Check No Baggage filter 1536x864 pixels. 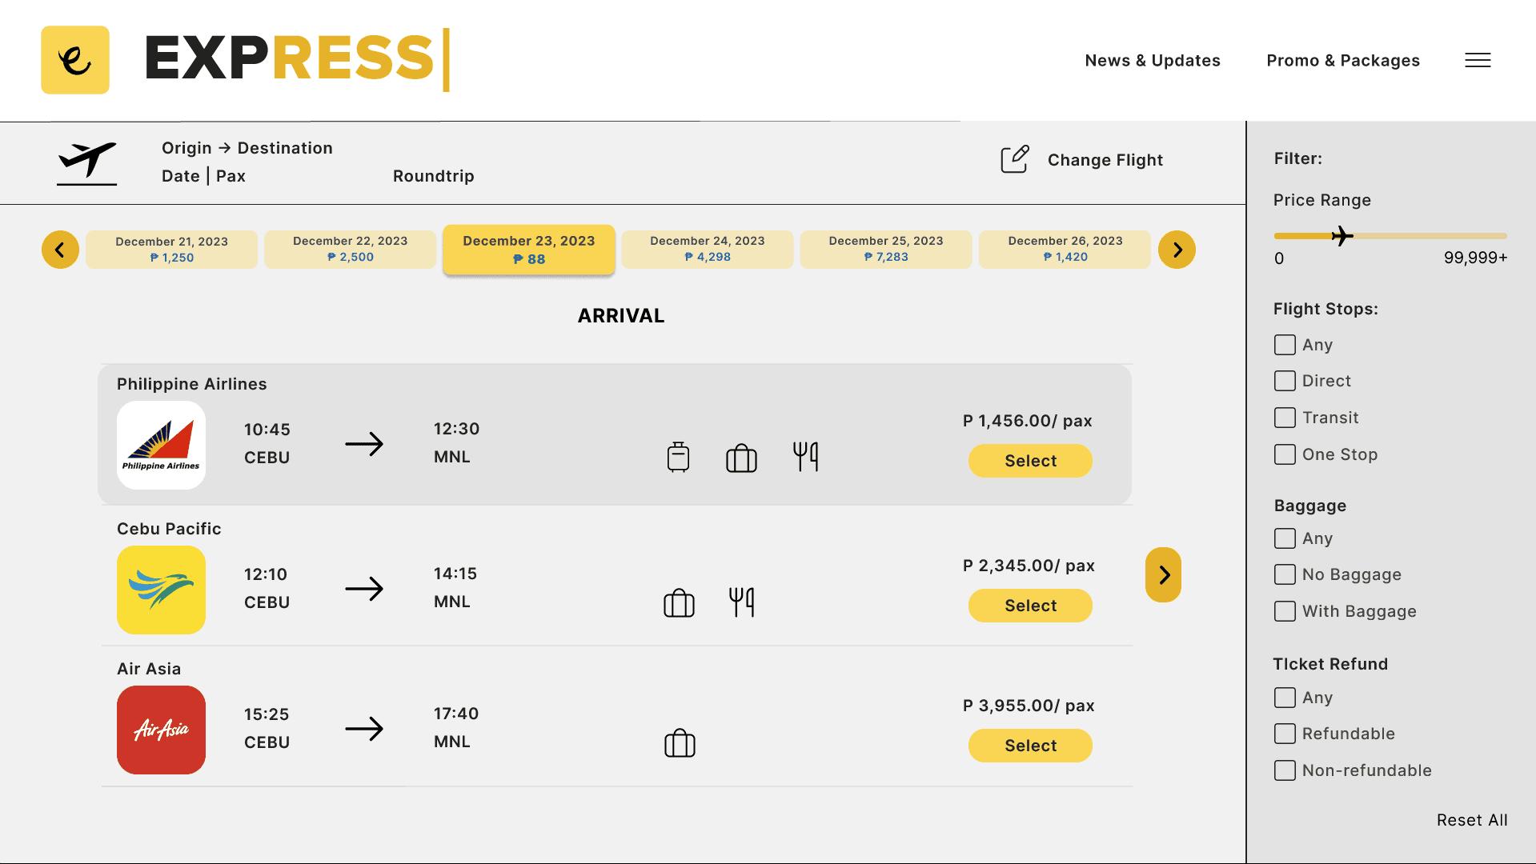[x=1285, y=574]
